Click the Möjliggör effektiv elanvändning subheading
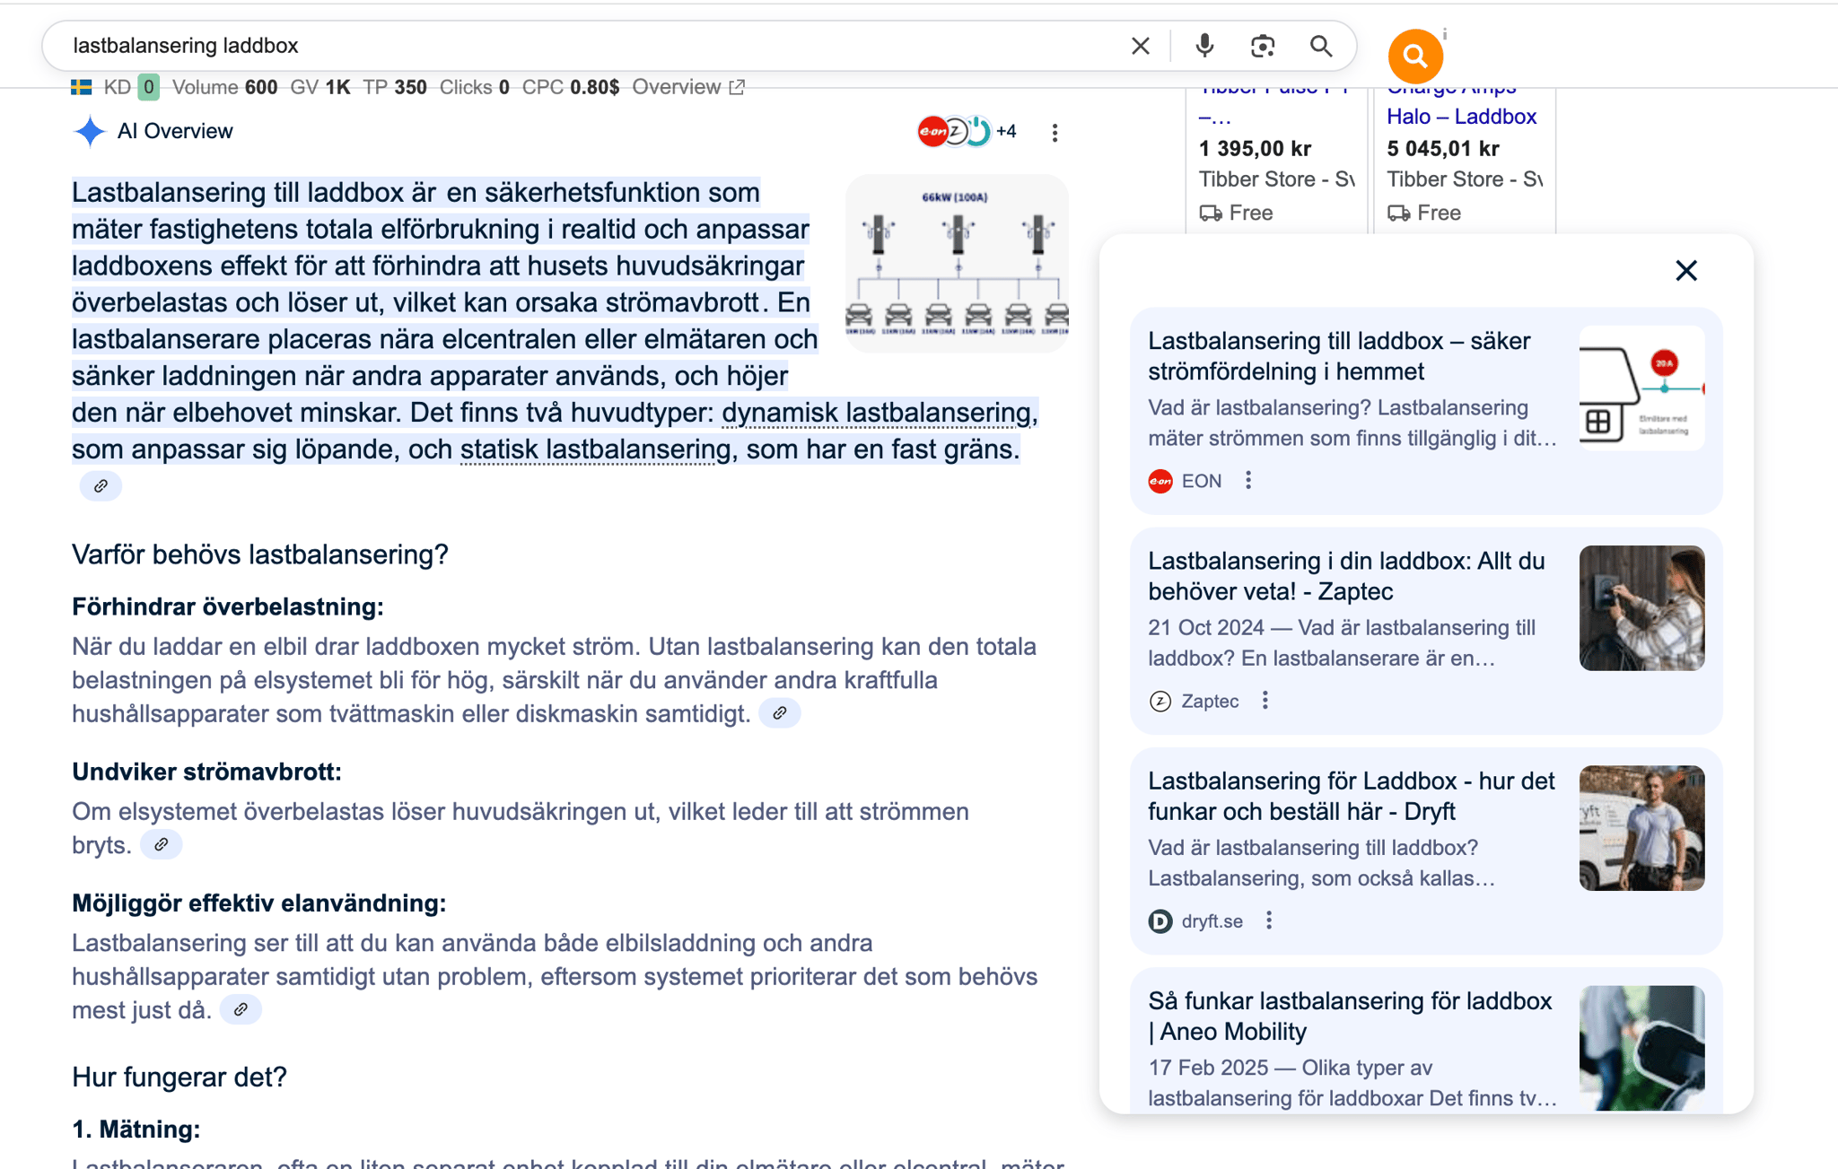The height and width of the screenshot is (1169, 1838). click(x=259, y=903)
